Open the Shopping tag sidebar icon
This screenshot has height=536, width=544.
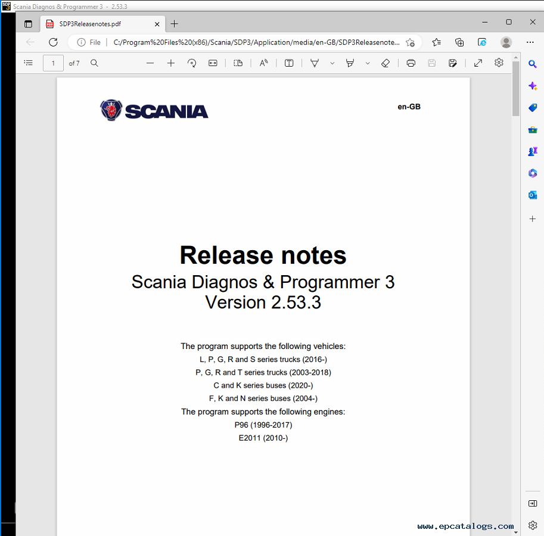coord(533,108)
